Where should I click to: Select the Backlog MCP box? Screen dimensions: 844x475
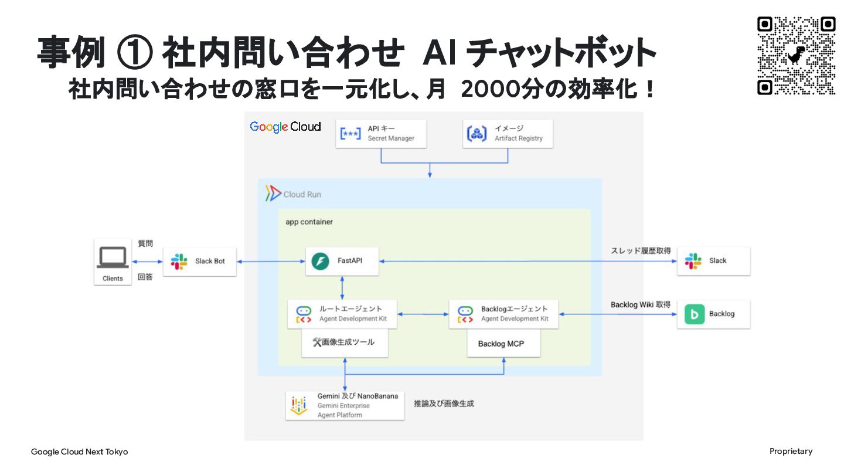pos(503,343)
